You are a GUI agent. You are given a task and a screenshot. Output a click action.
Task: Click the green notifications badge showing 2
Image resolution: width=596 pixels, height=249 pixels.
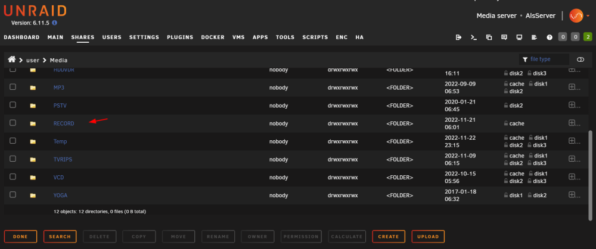click(588, 37)
